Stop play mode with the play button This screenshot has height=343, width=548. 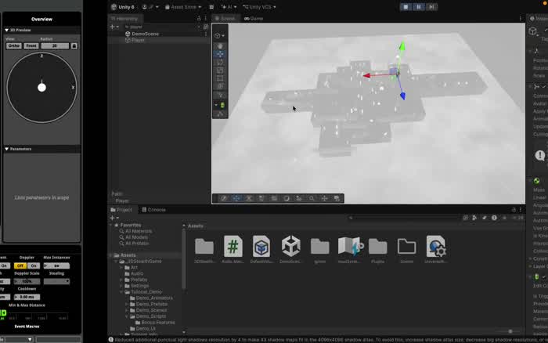(406, 6)
